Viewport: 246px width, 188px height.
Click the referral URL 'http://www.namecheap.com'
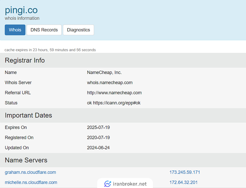pyautogui.click(x=114, y=93)
